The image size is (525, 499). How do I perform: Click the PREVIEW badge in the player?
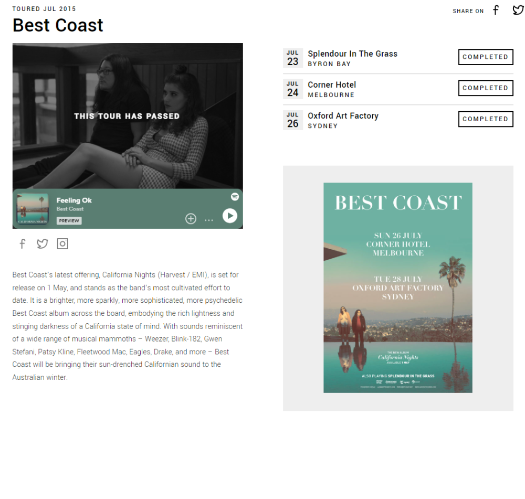pos(69,220)
